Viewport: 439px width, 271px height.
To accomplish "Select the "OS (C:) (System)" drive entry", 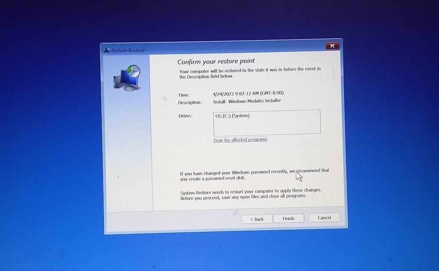I will 233,116.
